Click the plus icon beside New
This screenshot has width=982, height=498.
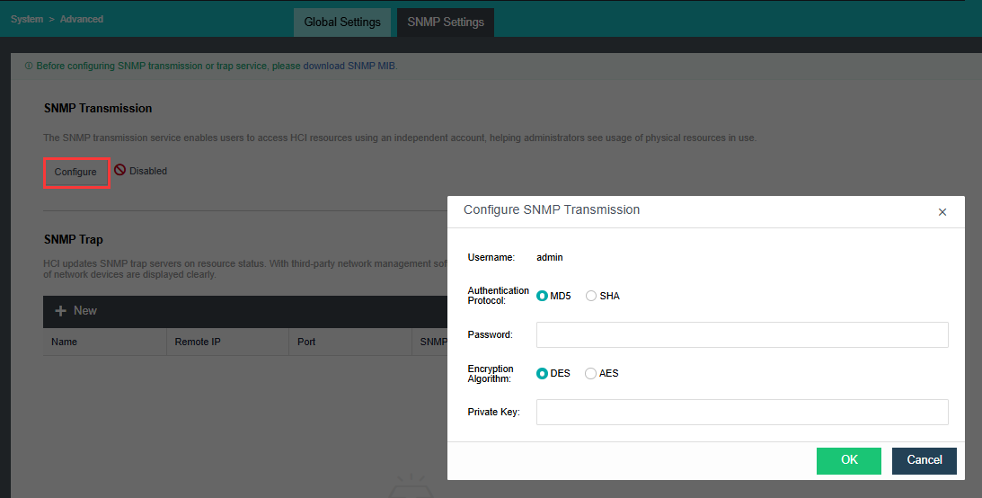click(x=61, y=311)
